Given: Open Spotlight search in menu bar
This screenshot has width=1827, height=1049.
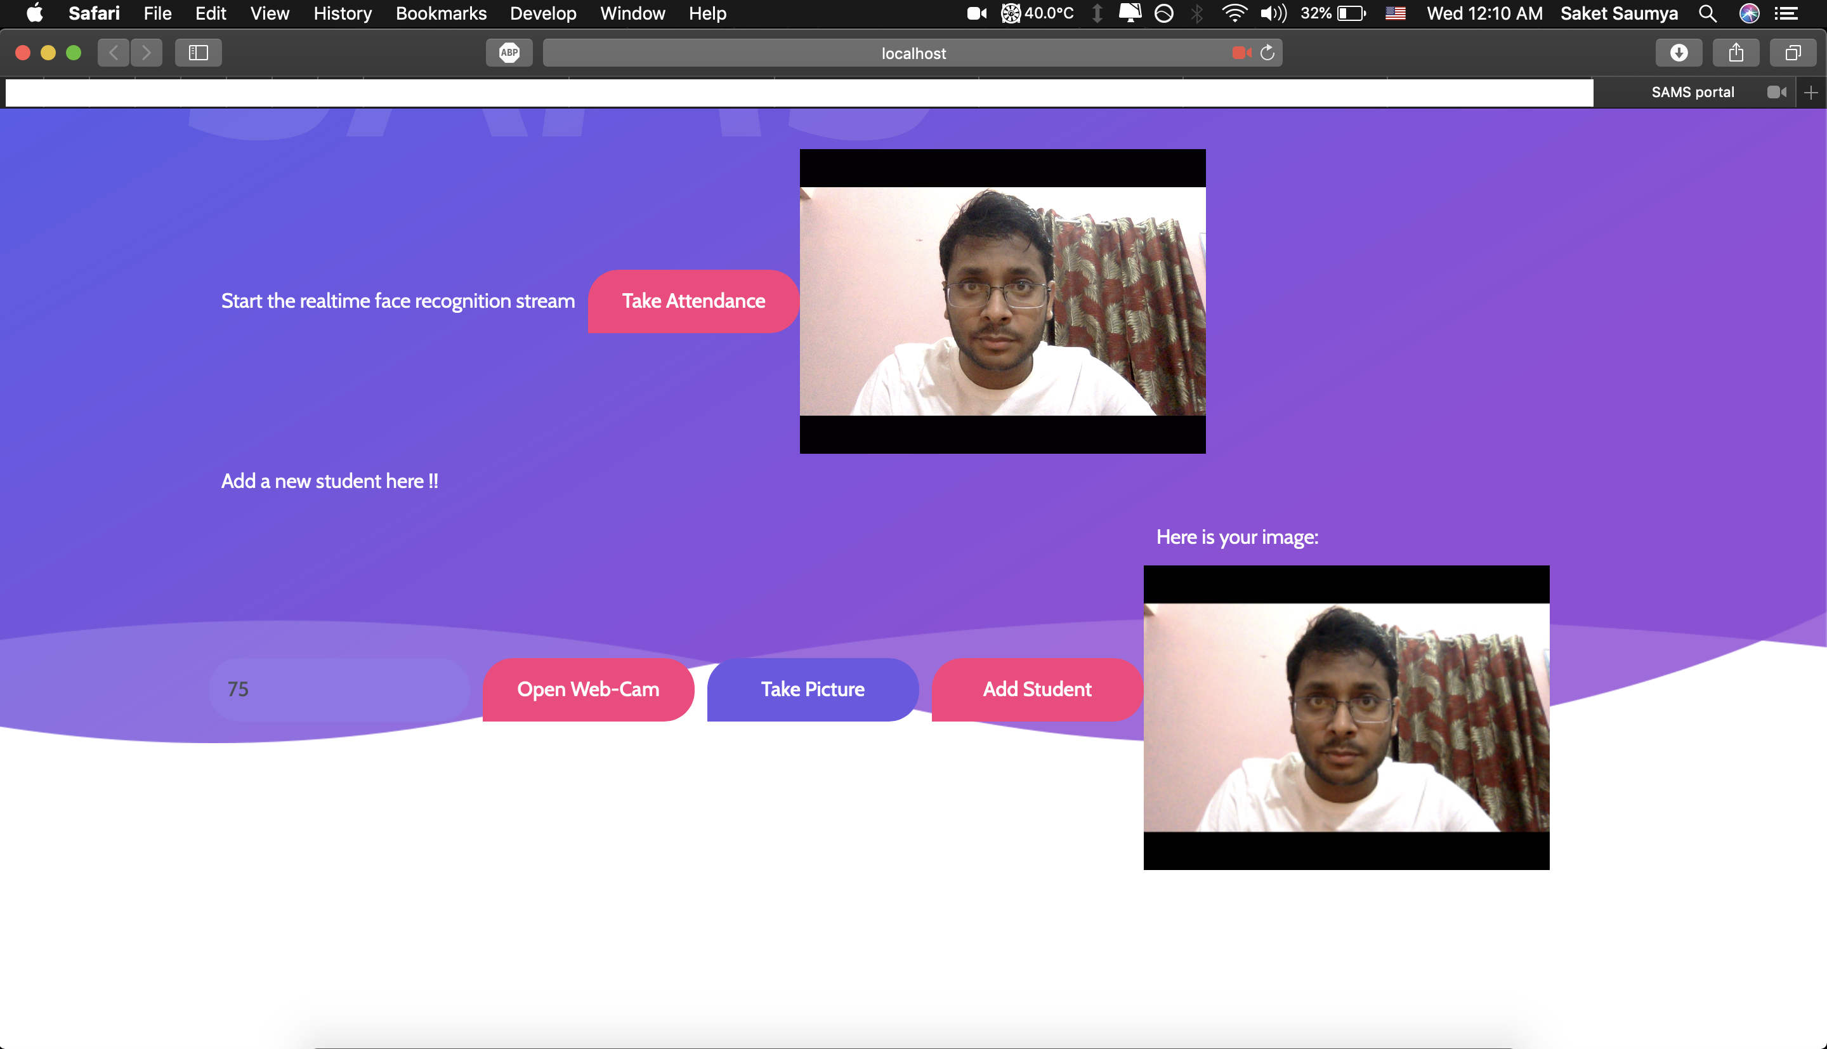Looking at the screenshot, I should pos(1708,13).
